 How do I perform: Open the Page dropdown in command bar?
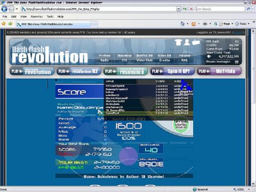tap(226, 24)
